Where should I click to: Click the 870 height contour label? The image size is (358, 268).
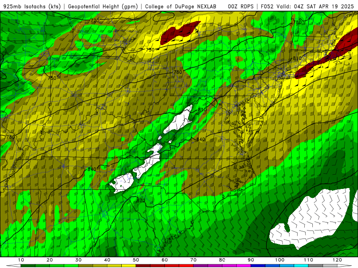(x=141, y=201)
